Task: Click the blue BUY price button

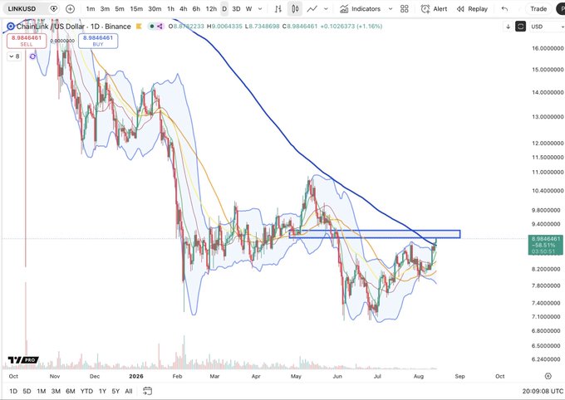Action: point(98,41)
